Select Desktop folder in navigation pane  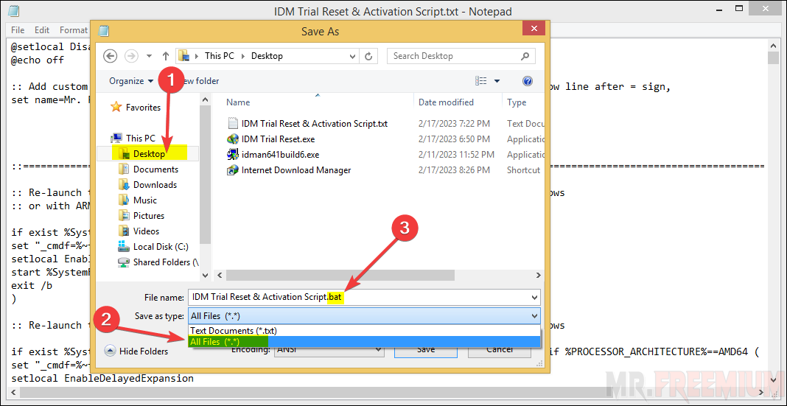[x=149, y=153]
